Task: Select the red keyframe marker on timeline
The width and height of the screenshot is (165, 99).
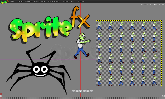Action: coord(1,98)
